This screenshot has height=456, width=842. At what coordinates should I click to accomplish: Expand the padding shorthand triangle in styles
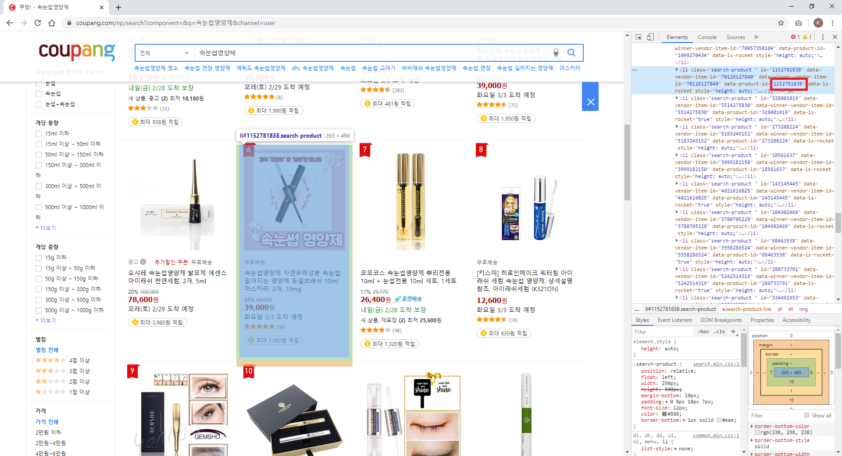tap(667, 402)
